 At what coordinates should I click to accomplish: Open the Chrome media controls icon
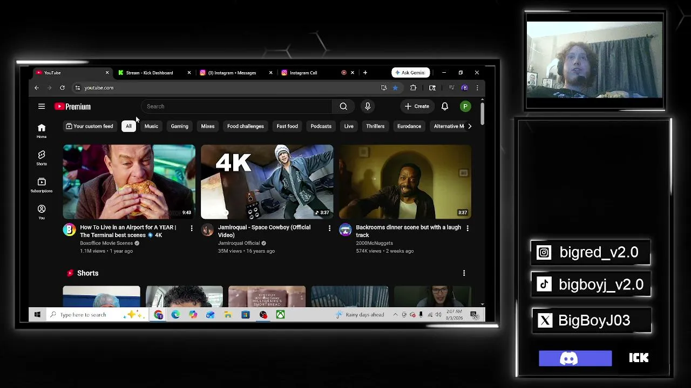point(451,88)
